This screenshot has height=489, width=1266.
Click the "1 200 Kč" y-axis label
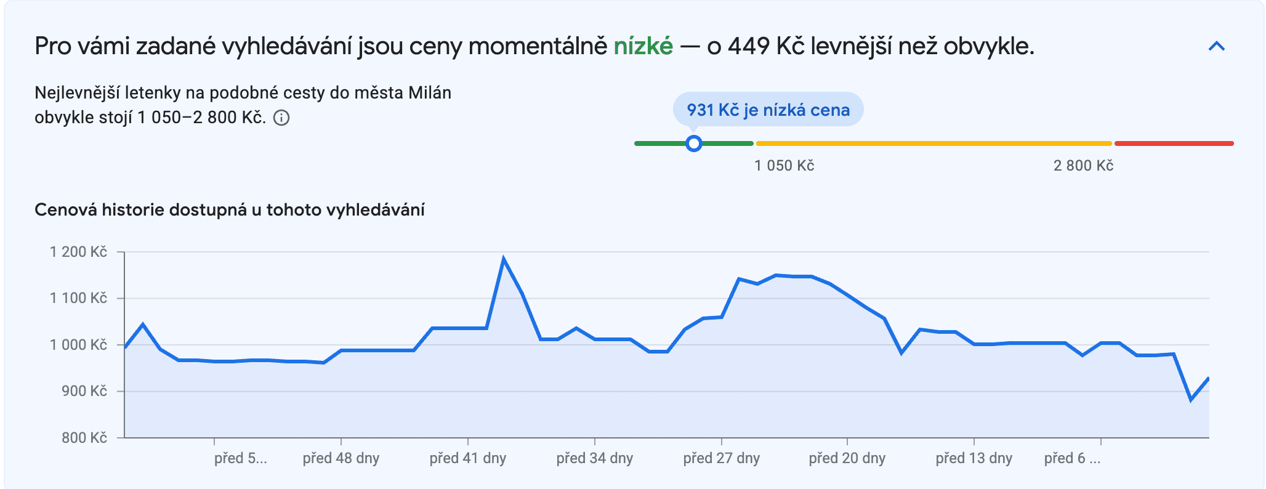[78, 252]
